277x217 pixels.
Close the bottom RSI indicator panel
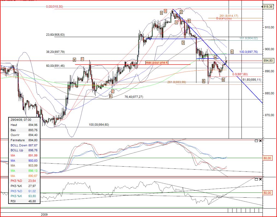(260, 179)
